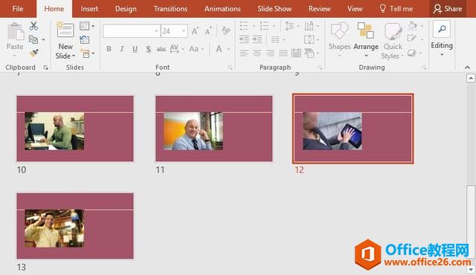Toggle Underline formatting
The image size is (476, 275).
point(135,49)
